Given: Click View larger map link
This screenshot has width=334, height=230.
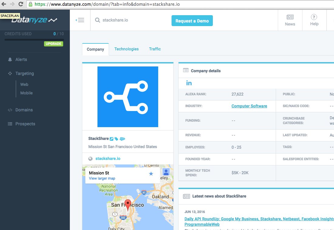Looking at the screenshot, I should pyautogui.click(x=102, y=178).
